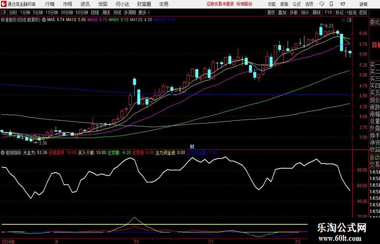
Task: Click the 大主力: 53.36 indicator value
Action: (x=35, y=153)
